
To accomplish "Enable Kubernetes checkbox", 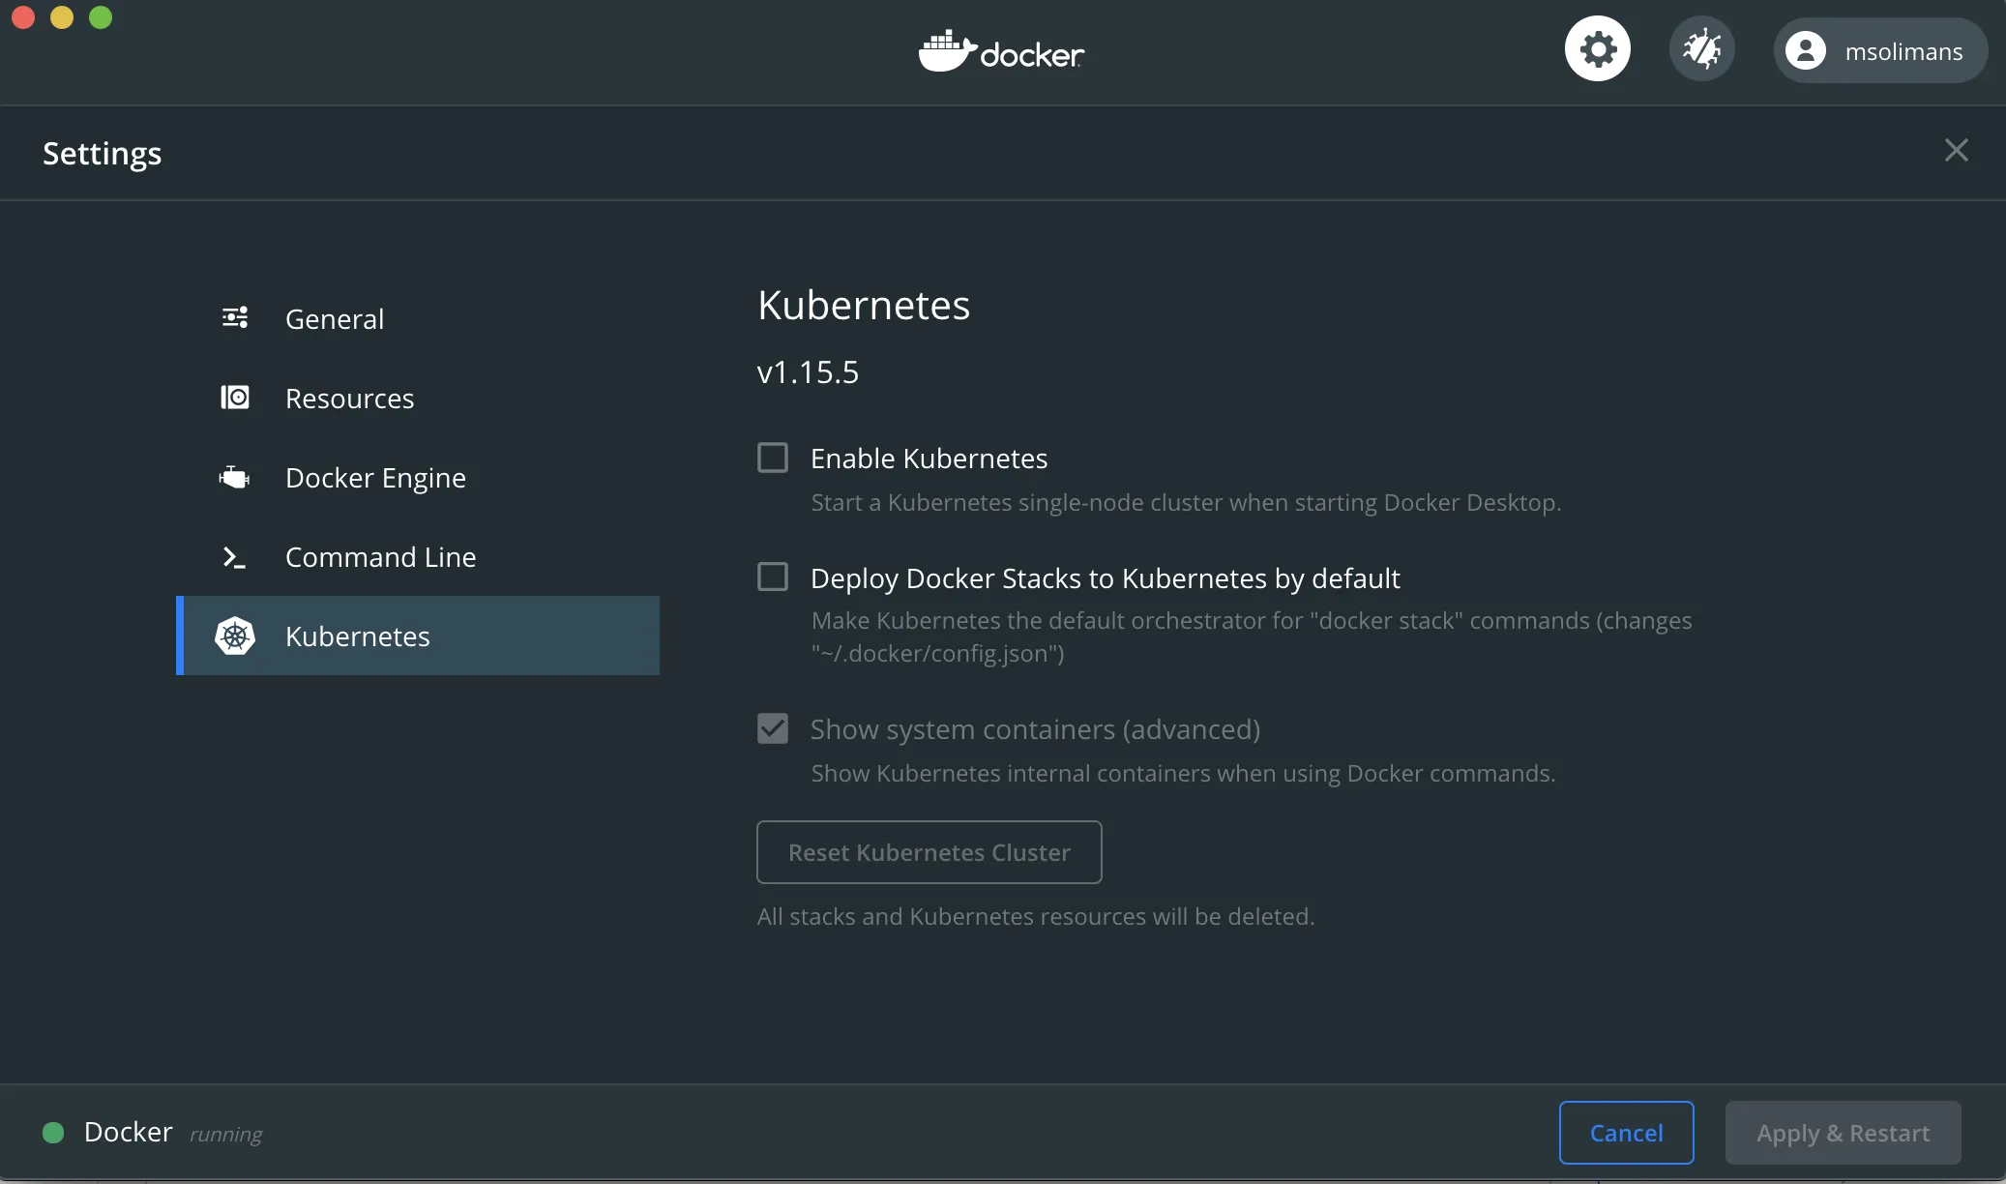I will (x=773, y=458).
